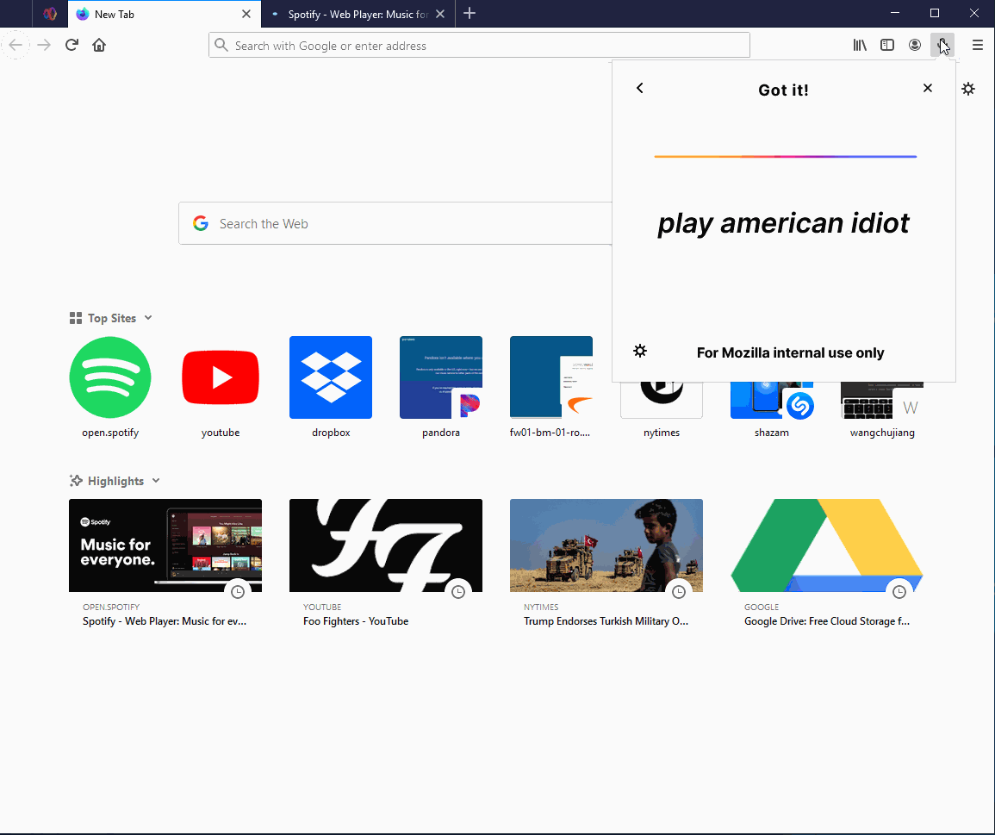Open the Trump Endorses Turkish Military highlight image
The height and width of the screenshot is (835, 995).
point(606,545)
